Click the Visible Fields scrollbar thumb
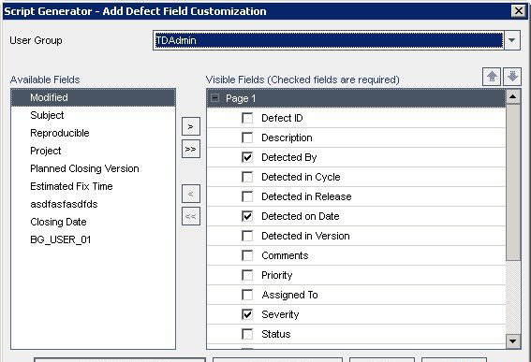Viewport: 531px width, 362px height. (512, 182)
